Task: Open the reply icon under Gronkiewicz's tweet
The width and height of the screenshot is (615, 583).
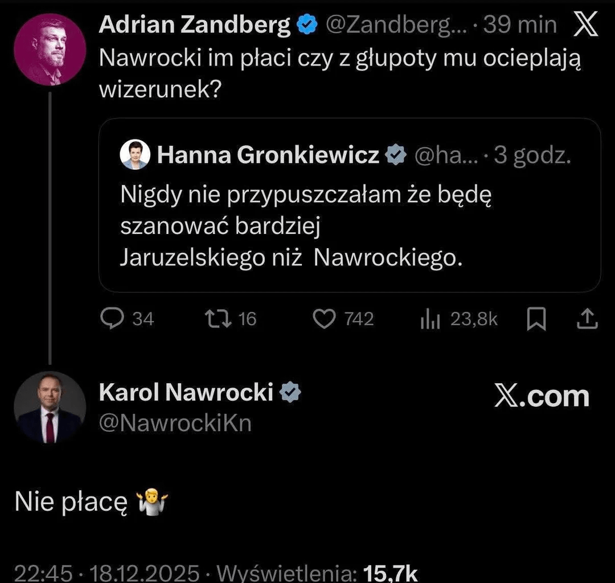Action: [112, 319]
